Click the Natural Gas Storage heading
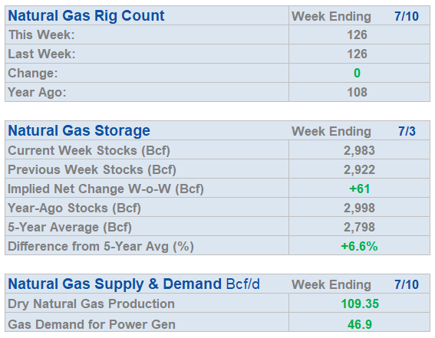The height and width of the screenshot is (338, 435). (x=79, y=131)
